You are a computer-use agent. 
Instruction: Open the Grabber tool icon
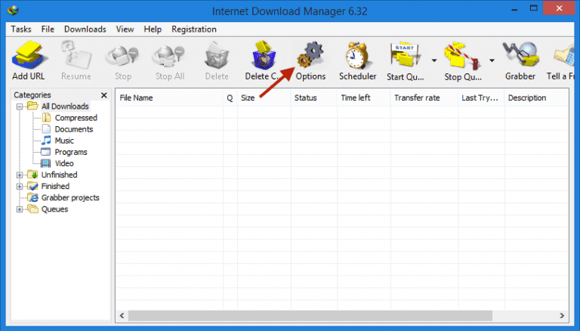coord(520,55)
